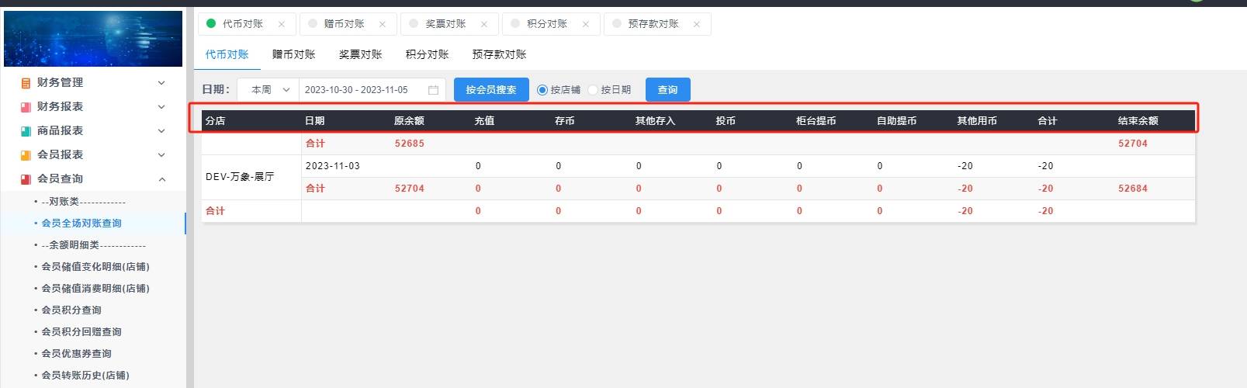Click the 财务报表 sidebar icon
Screen dimensions: 1247x388
point(26,107)
